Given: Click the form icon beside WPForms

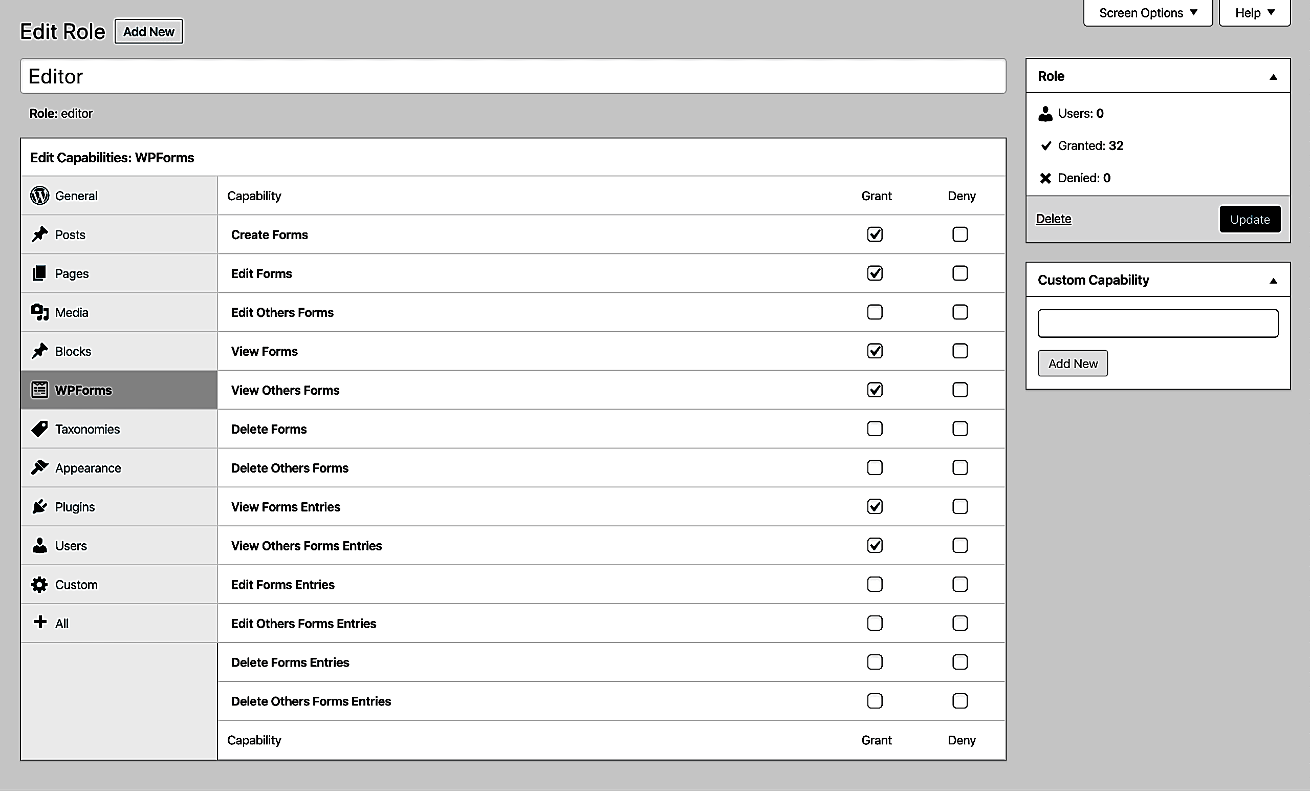Looking at the screenshot, I should 39,390.
